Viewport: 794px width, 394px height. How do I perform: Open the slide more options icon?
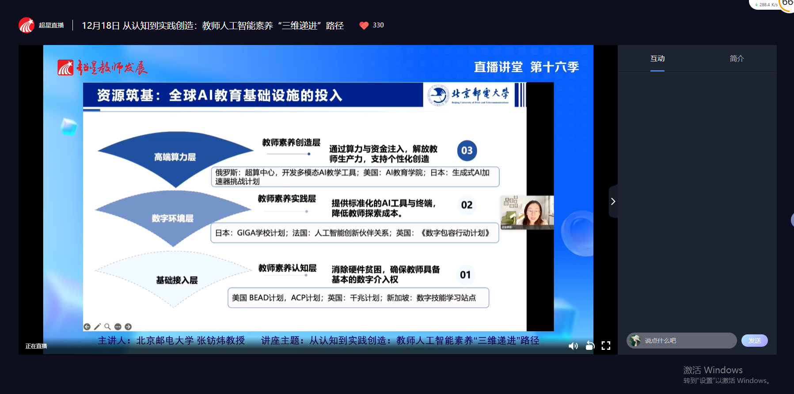pos(118,327)
